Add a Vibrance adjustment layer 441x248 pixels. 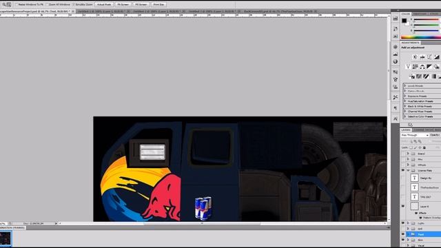[x=408, y=67]
